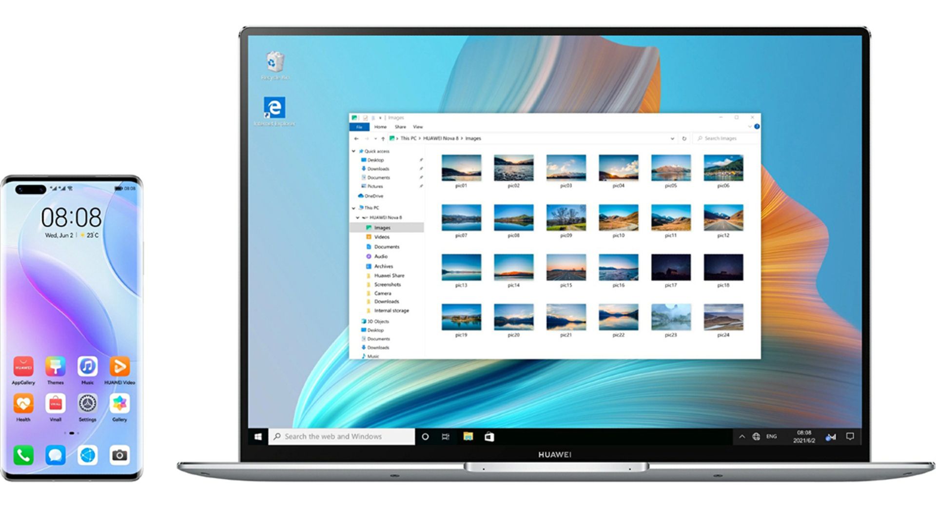Select OneDrive in navigation pane
Viewport: 936px width, 507px height.
click(371, 196)
